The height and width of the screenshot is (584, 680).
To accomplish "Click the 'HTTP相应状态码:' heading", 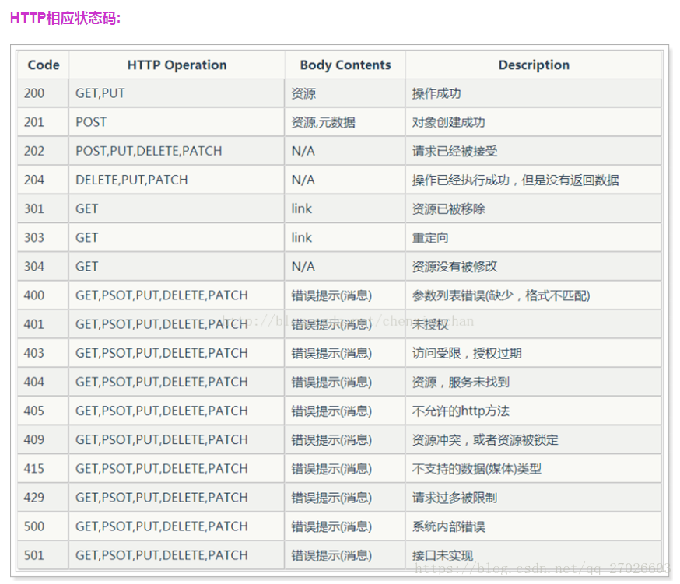I will 65,18.
